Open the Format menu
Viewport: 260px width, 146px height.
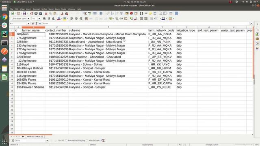coord(36,9)
